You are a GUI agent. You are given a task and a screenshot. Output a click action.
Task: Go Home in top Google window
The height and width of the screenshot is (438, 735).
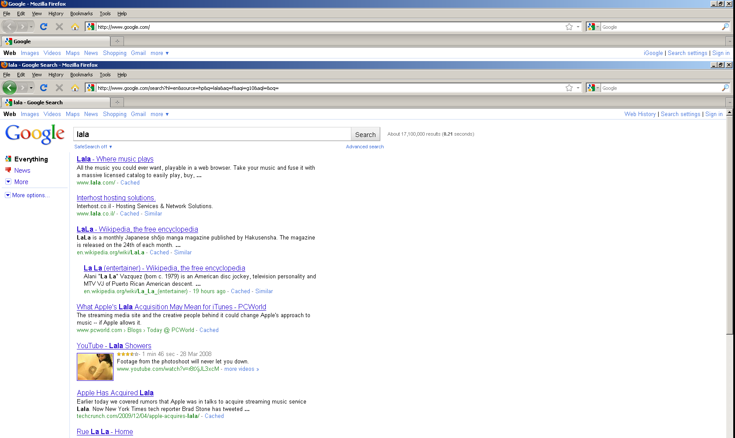pos(75,27)
